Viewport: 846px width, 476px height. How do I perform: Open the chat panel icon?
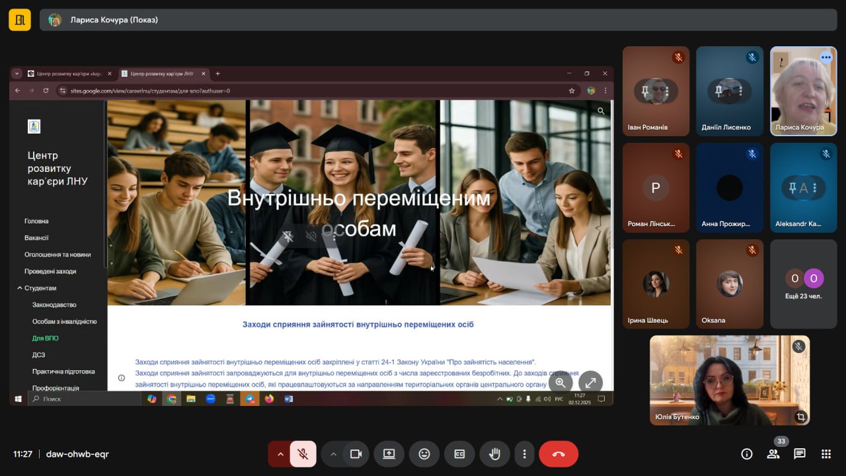point(800,454)
